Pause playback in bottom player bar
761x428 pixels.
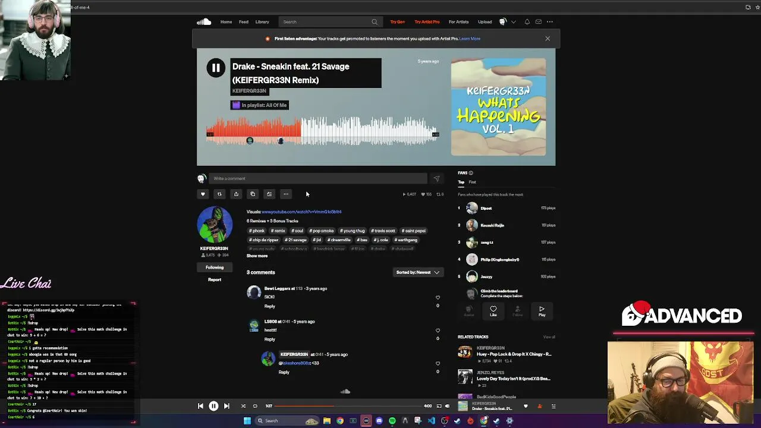coord(213,406)
